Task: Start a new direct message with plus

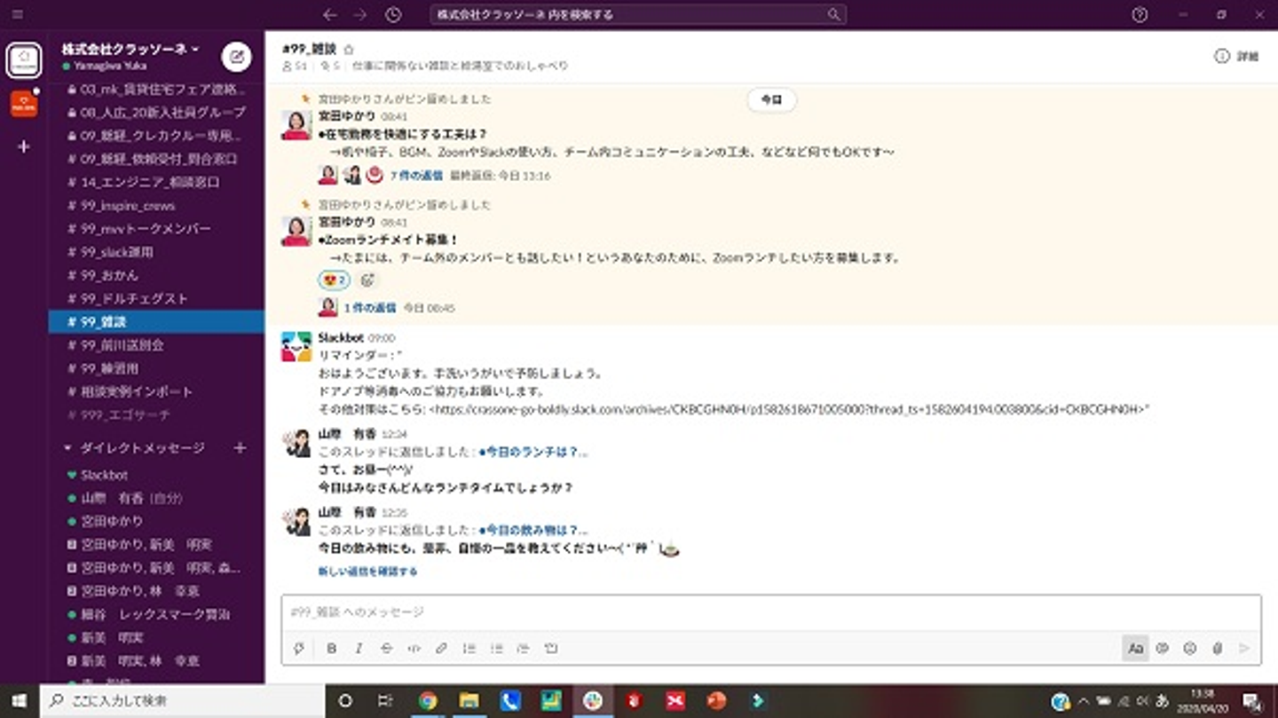Action: [x=240, y=448]
